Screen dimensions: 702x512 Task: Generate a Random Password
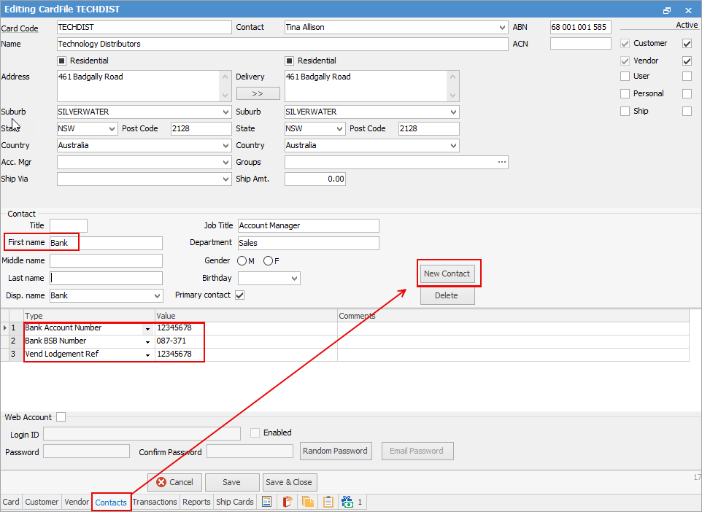coord(336,451)
